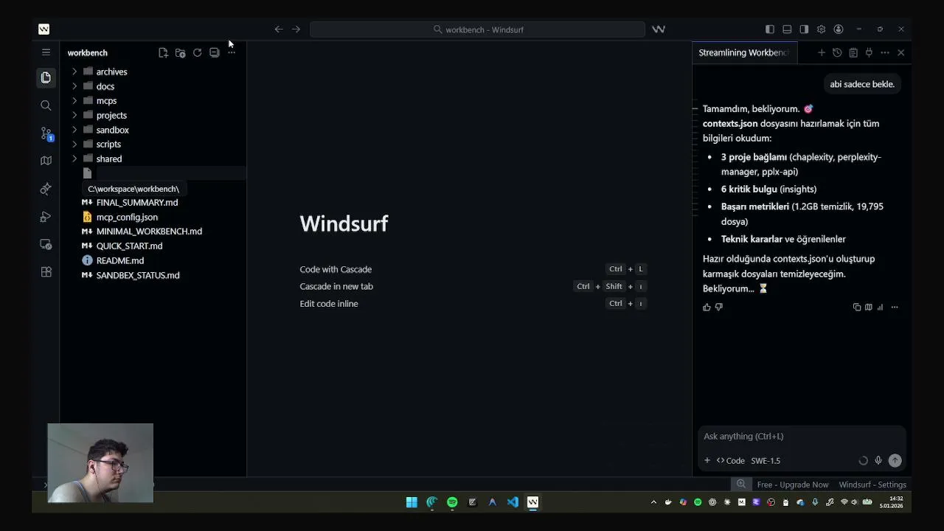This screenshot has width=944, height=531.
Task: Open Cascade MCP plugins plug icon
Action: [x=869, y=52]
